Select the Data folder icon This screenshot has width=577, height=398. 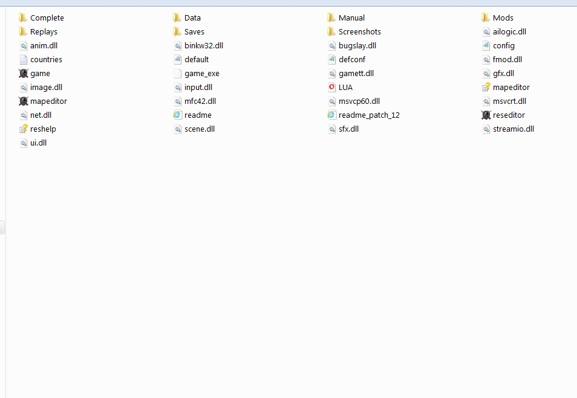pyautogui.click(x=177, y=18)
